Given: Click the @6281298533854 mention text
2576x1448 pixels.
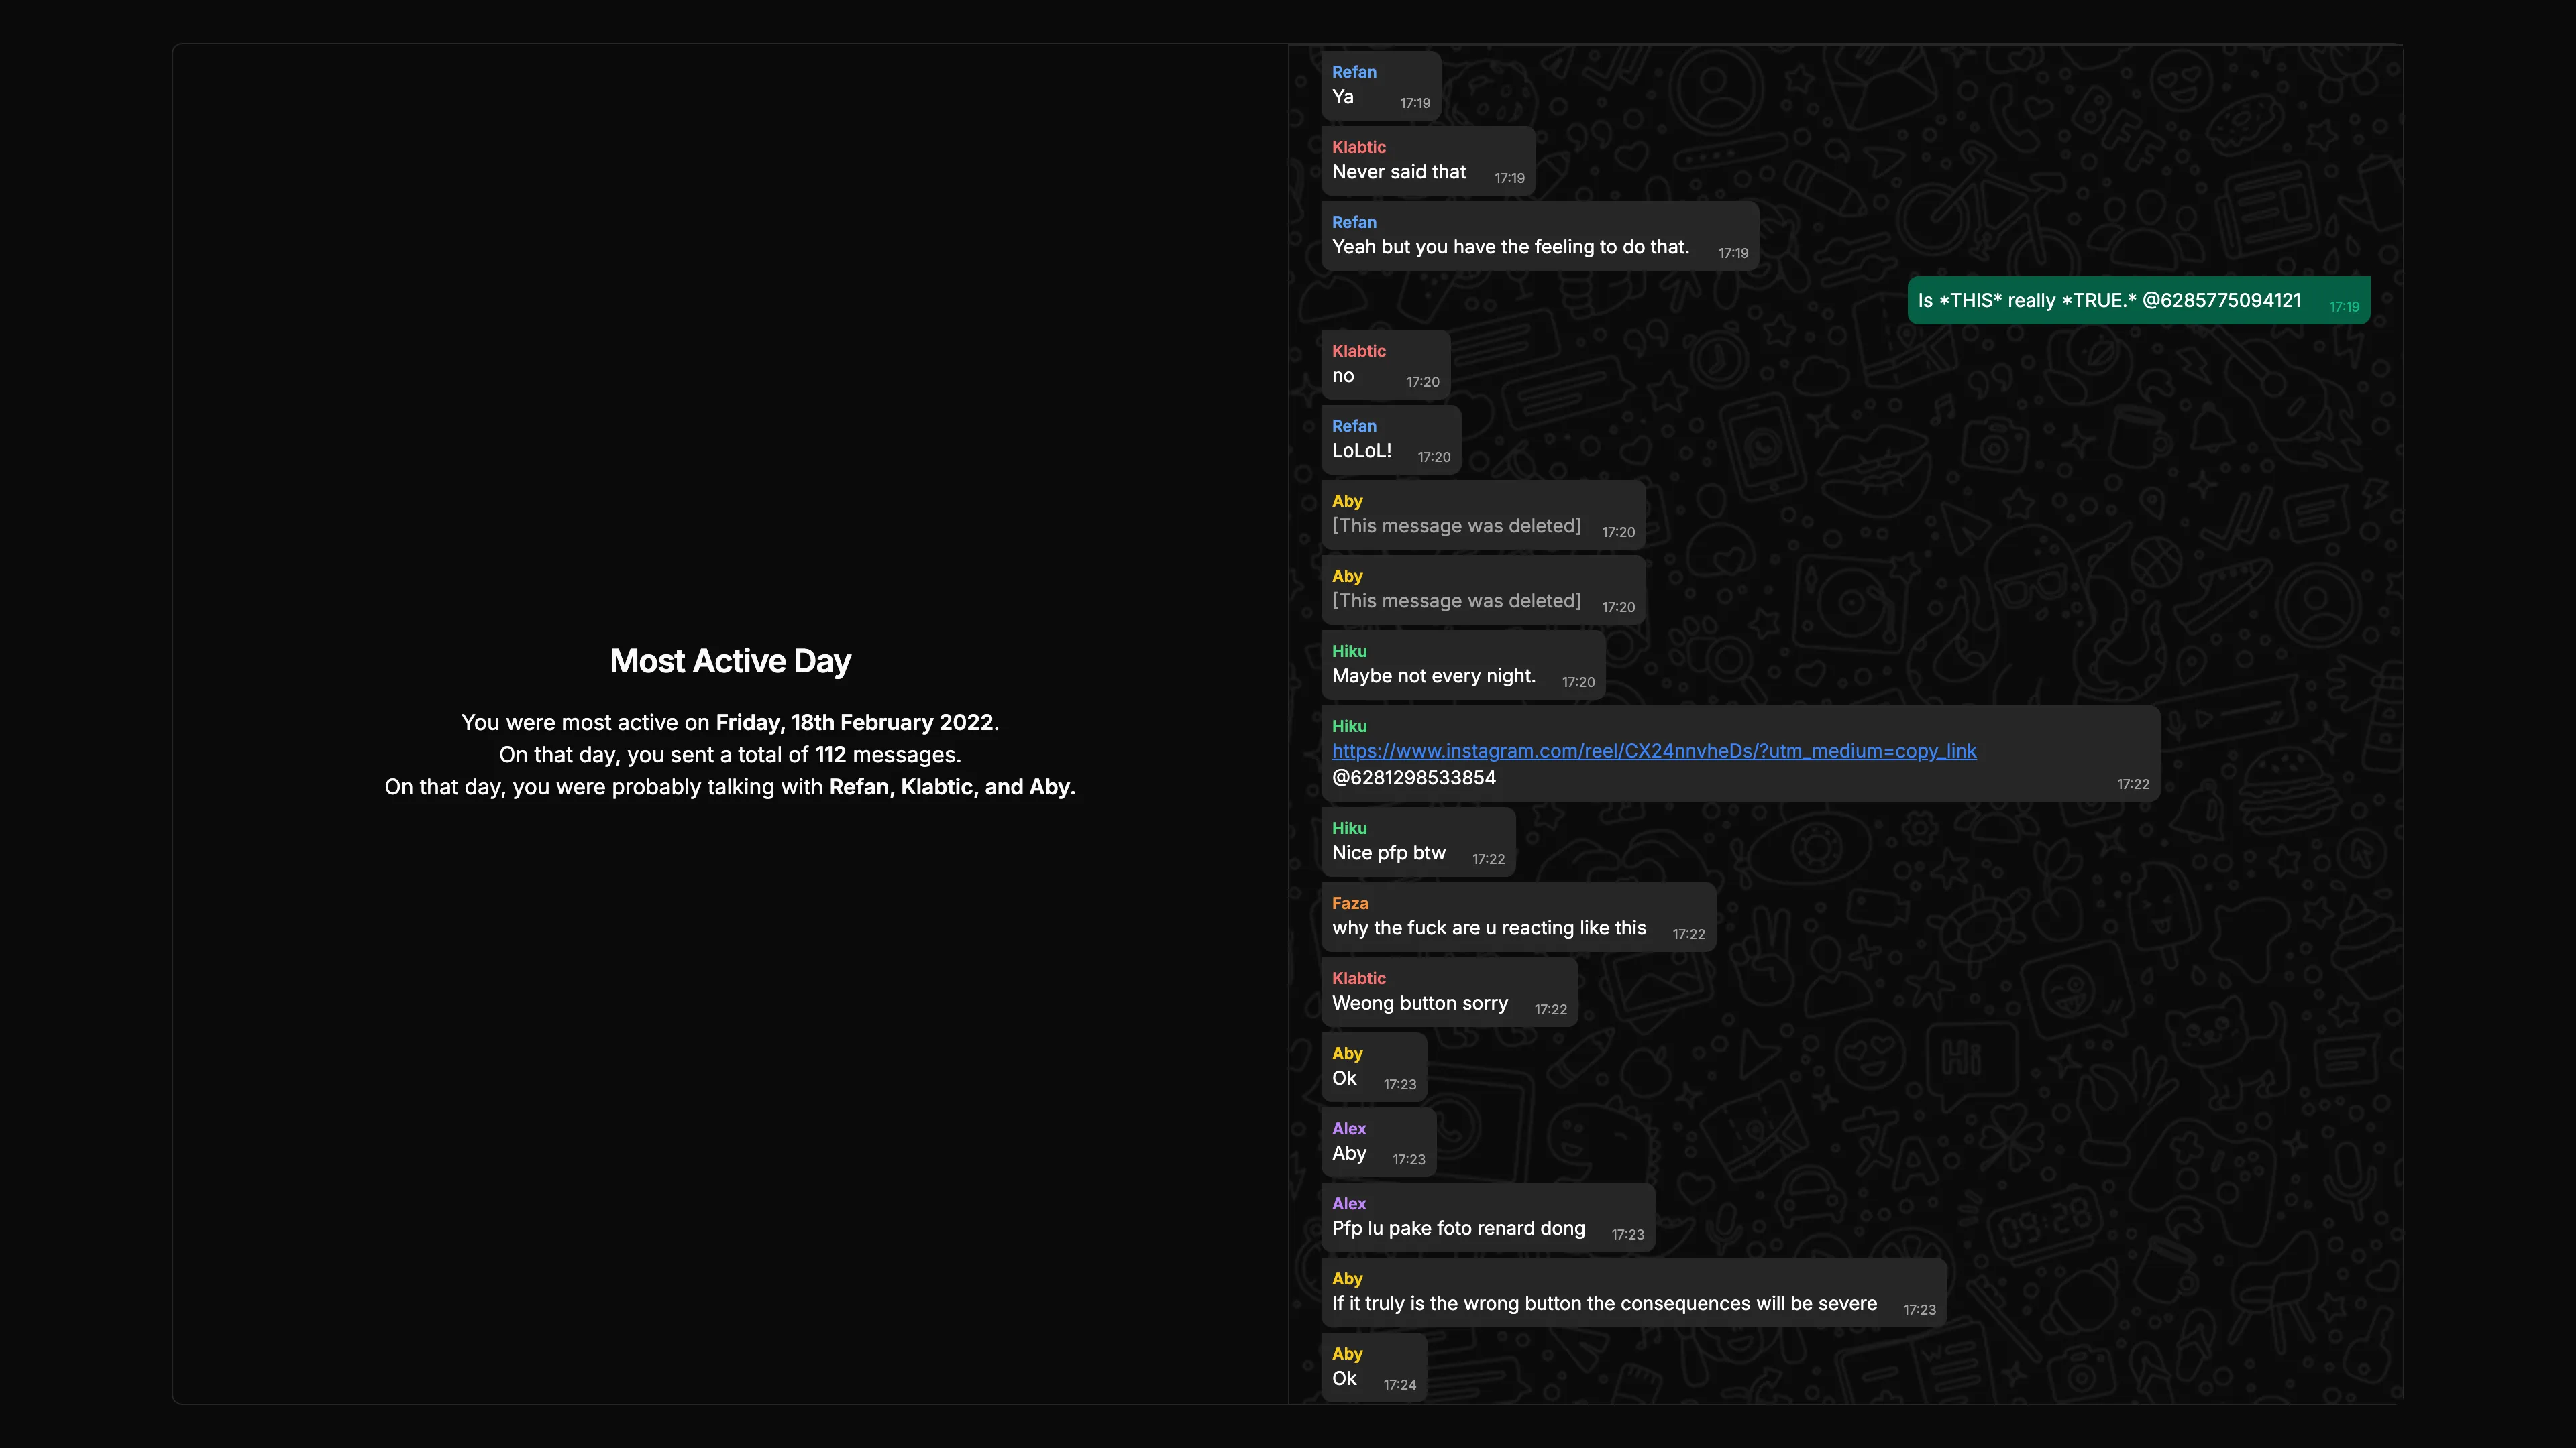Looking at the screenshot, I should pyautogui.click(x=1413, y=778).
